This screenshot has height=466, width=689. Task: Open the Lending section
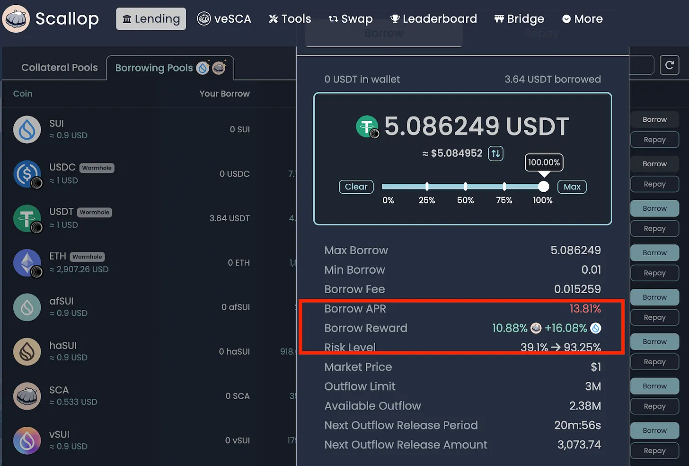click(151, 19)
